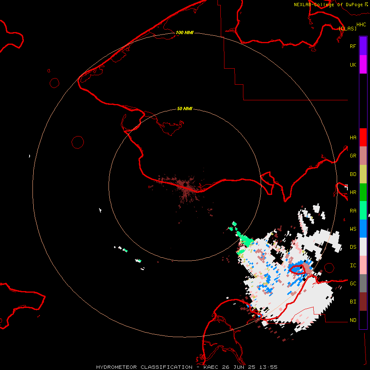Click the KAEC station identifier
This screenshot has width=370, height=370.
click(x=211, y=367)
